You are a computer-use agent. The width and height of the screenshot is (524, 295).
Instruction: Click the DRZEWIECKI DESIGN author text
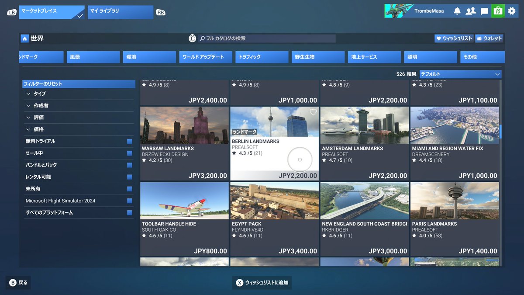[x=165, y=155]
